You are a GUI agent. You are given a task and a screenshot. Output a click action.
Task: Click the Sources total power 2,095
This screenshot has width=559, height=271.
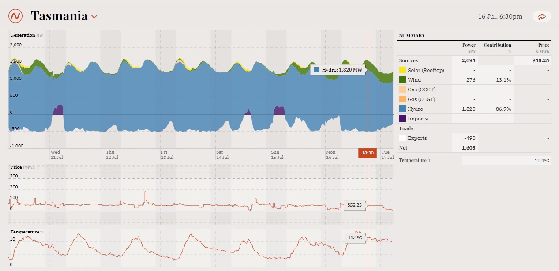[x=469, y=60]
